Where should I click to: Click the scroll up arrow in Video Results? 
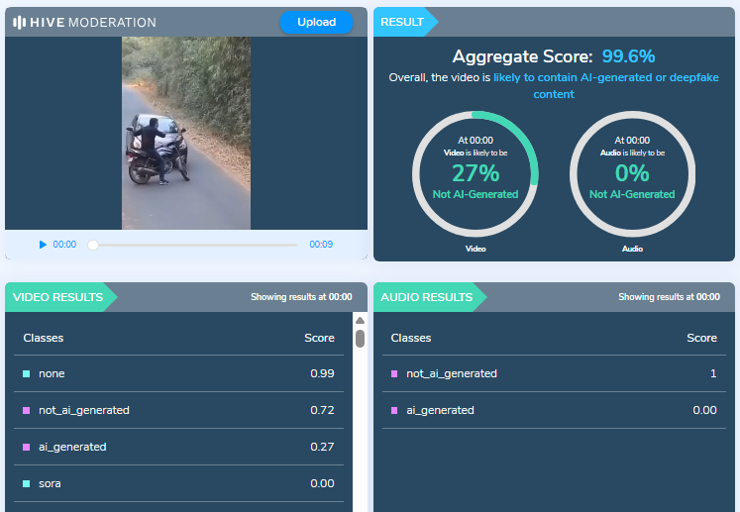[x=360, y=321]
